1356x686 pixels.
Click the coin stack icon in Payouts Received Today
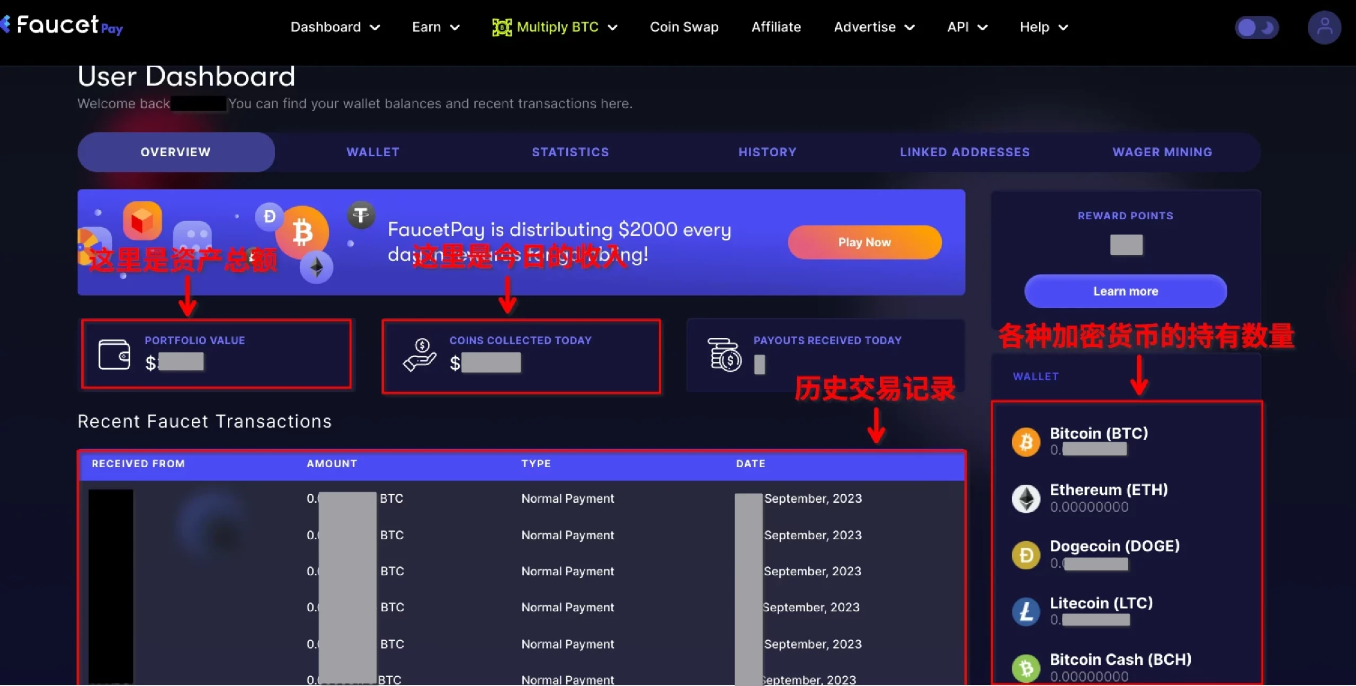(x=724, y=354)
